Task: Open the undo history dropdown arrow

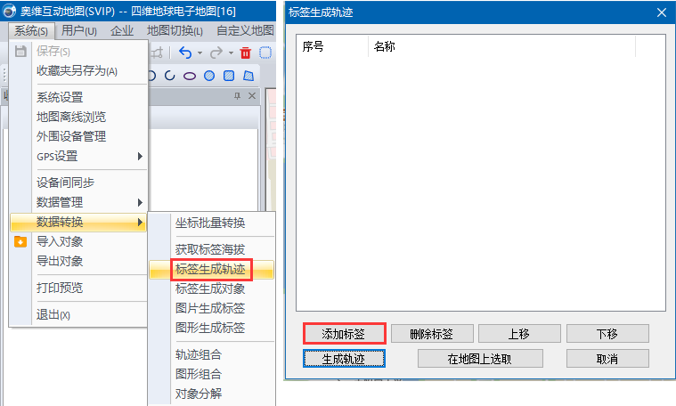Action: [200, 53]
